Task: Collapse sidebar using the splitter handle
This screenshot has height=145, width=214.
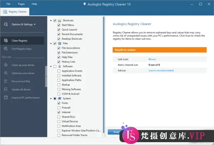Action: point(46,76)
